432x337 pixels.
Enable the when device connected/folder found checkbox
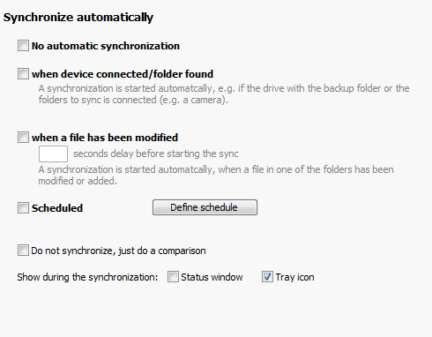(x=23, y=73)
